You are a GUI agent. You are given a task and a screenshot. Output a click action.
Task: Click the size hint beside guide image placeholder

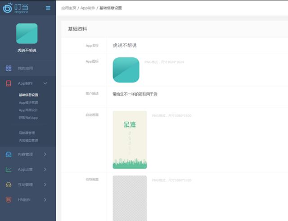171,180
